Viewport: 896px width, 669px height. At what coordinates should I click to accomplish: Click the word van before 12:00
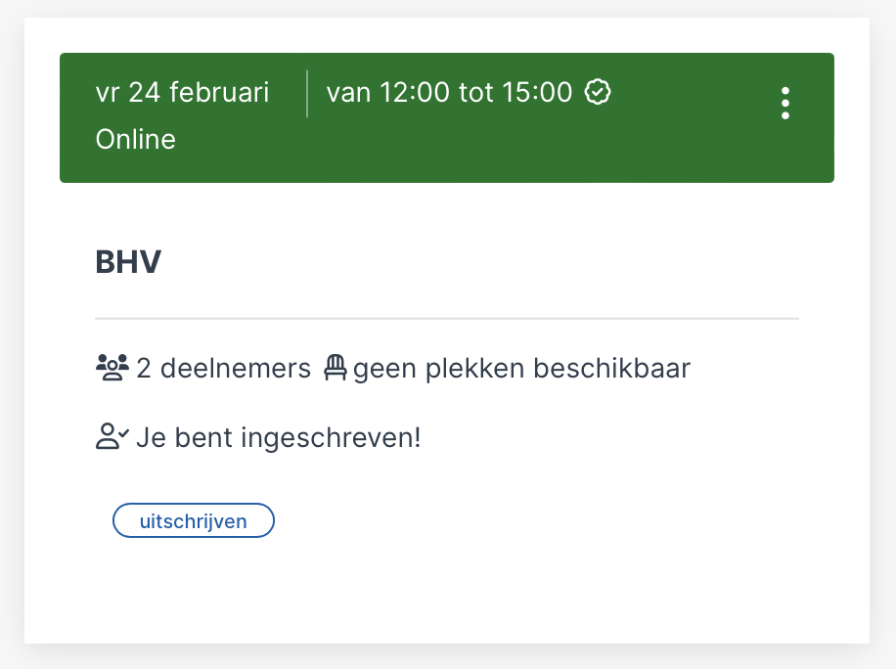(x=348, y=94)
